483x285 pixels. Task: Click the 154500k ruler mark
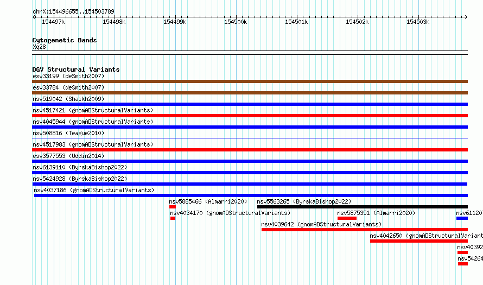point(236,22)
